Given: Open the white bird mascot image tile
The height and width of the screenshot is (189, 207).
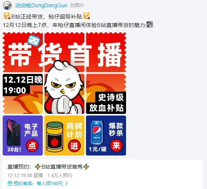Looking at the screenshot, I should click(x=64, y=94).
